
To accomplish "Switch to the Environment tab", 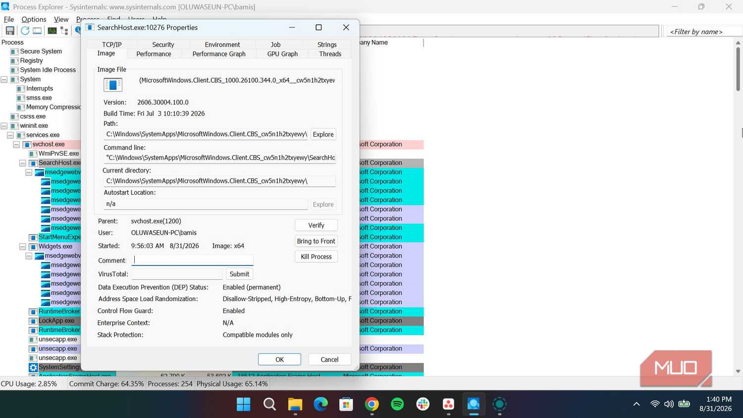I will point(222,45).
